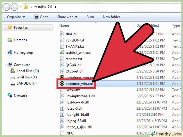Select testdisk-7.0 in the address path
Viewport: 183px width, 137px height.
[x=43, y=7]
